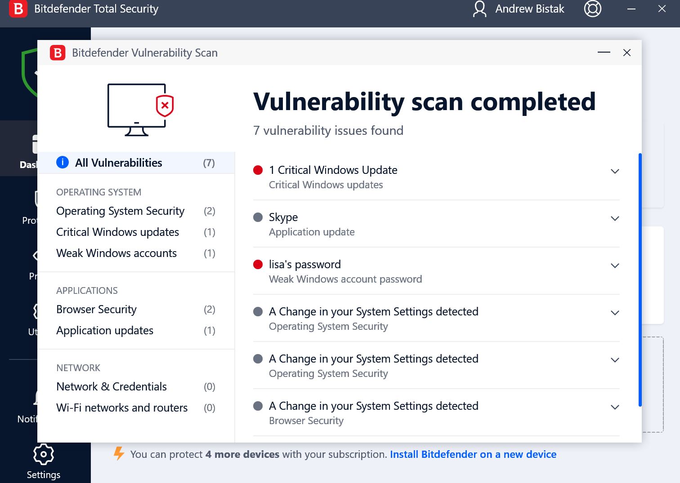Click the NETWORK section header
Viewport: 680px width, 483px height.
click(x=78, y=368)
